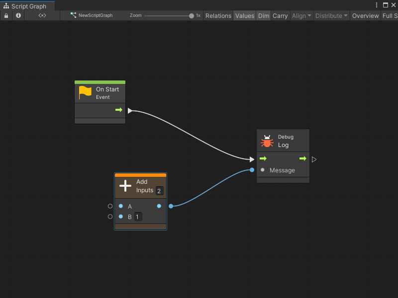
Task: Select the flag icon on the On Start node
Action: point(84,91)
